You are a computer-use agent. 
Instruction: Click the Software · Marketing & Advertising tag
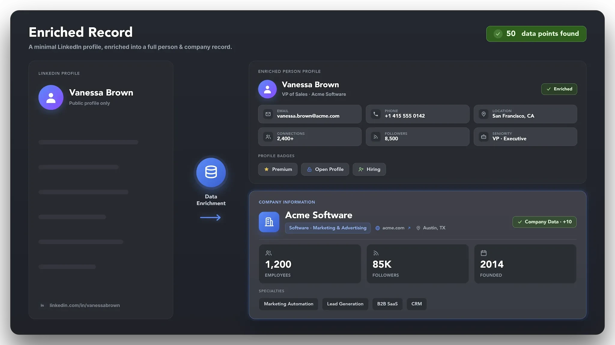[328, 228]
